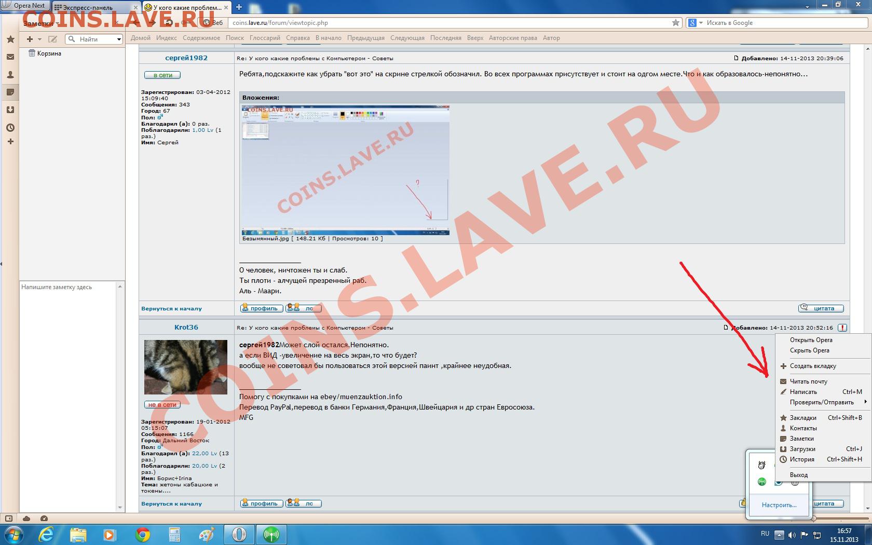872x545 pixels.
Task: Click green antenna icon in tray popup
Action: tap(761, 482)
